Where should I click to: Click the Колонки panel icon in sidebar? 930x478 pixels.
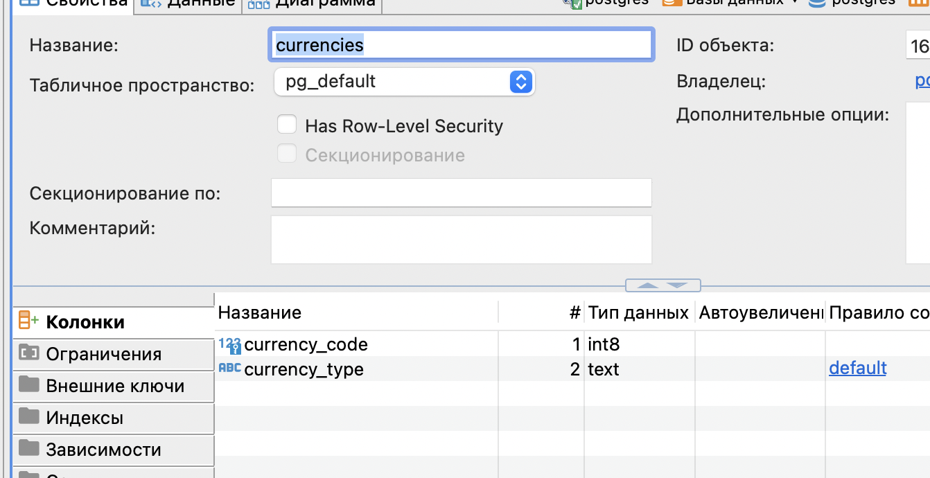[x=29, y=321]
